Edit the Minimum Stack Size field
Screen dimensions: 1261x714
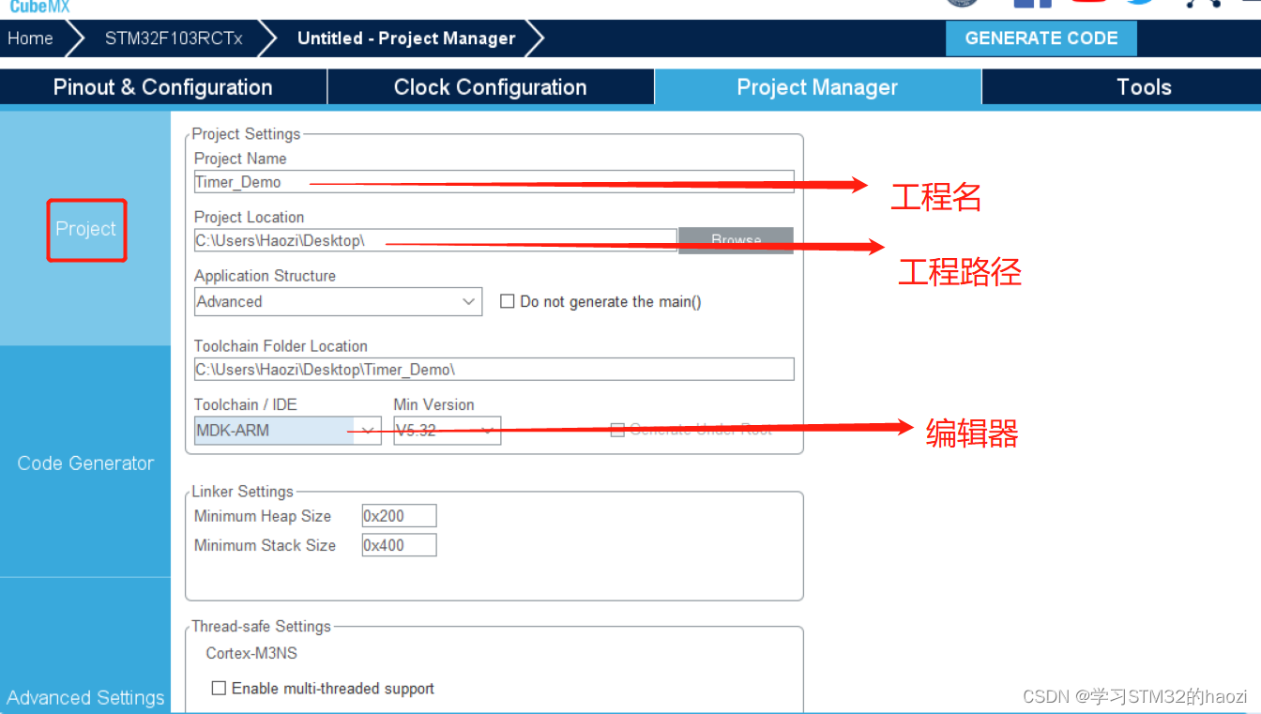[399, 545]
